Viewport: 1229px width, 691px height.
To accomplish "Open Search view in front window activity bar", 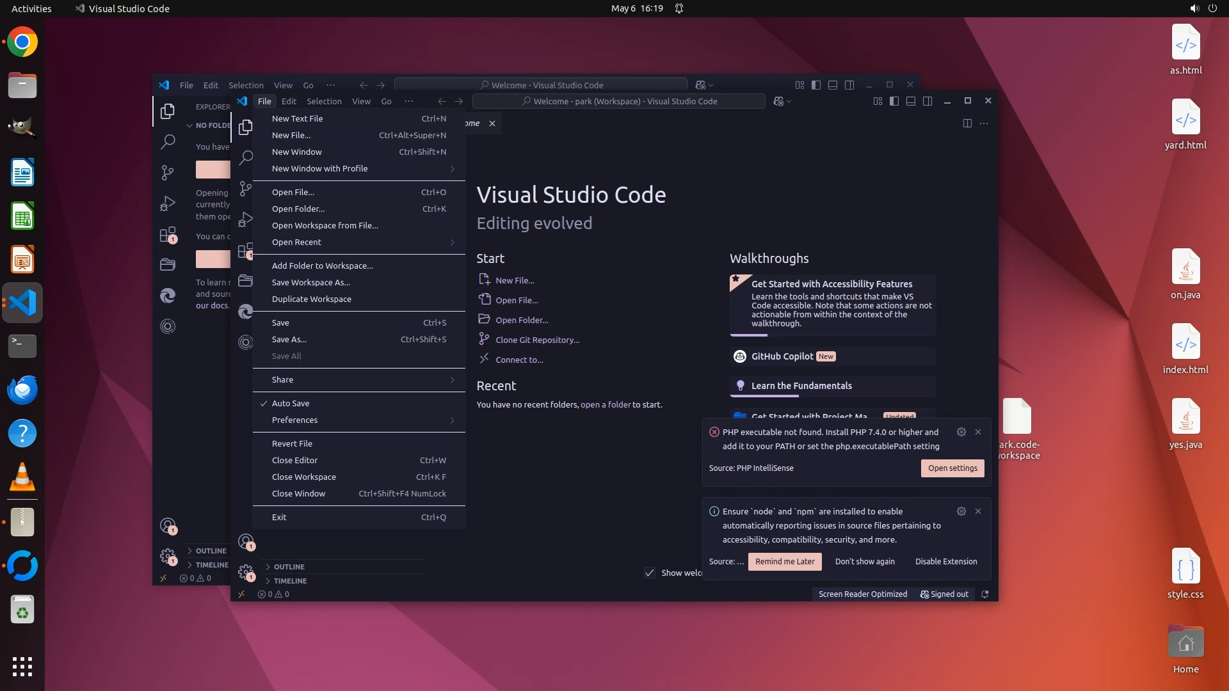I will click(x=245, y=157).
